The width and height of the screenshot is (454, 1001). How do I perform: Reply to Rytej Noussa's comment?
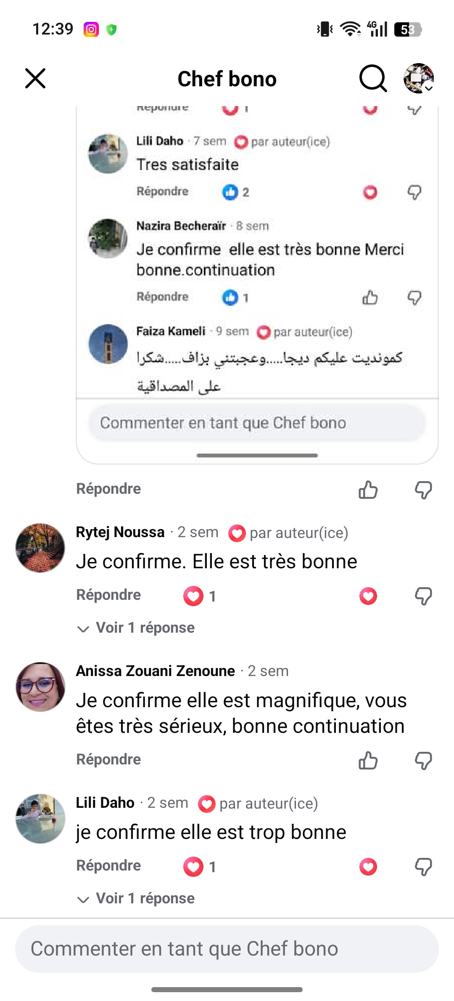tap(108, 595)
